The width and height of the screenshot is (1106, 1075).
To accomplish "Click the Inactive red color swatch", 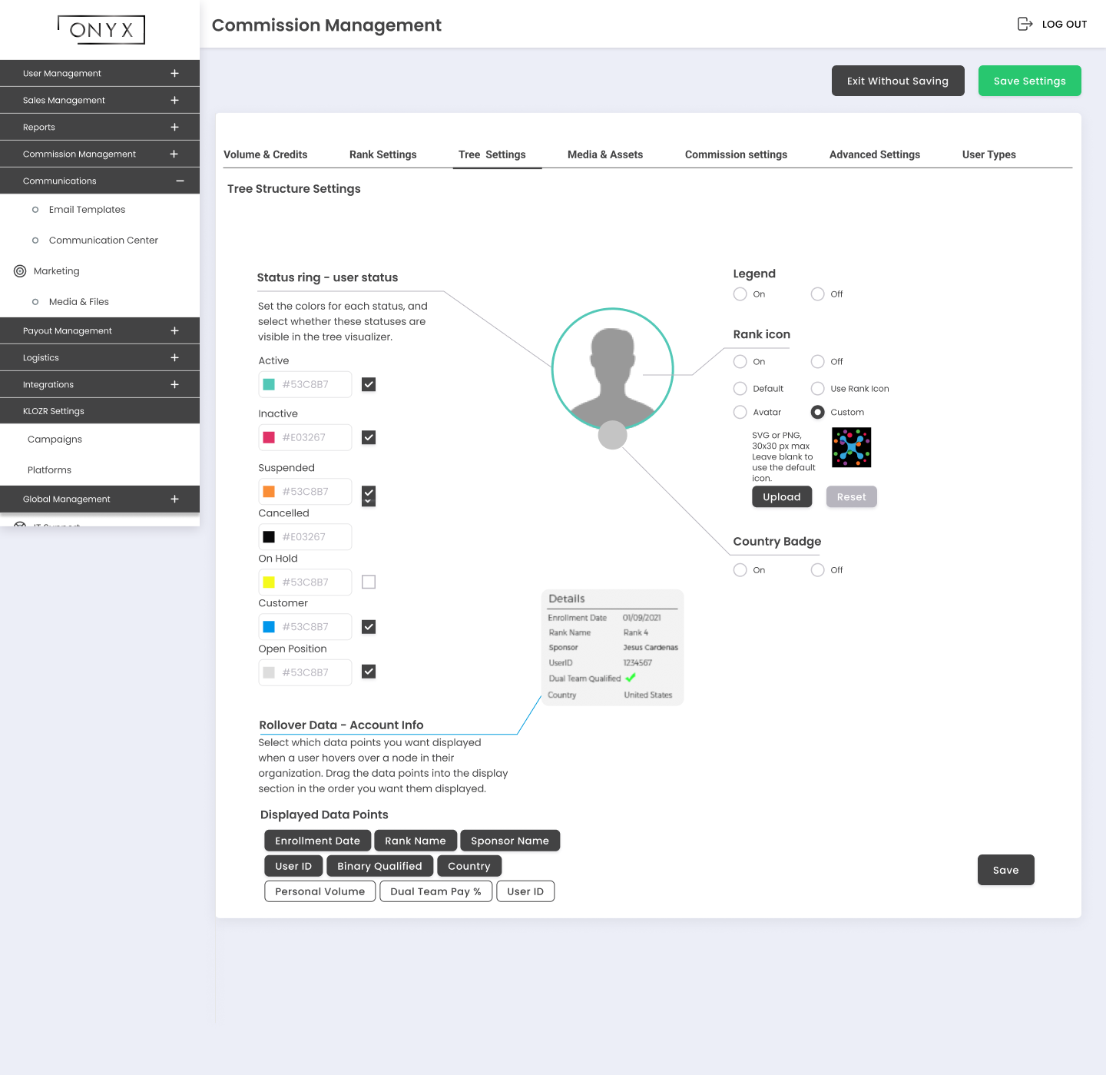I will coord(269,437).
